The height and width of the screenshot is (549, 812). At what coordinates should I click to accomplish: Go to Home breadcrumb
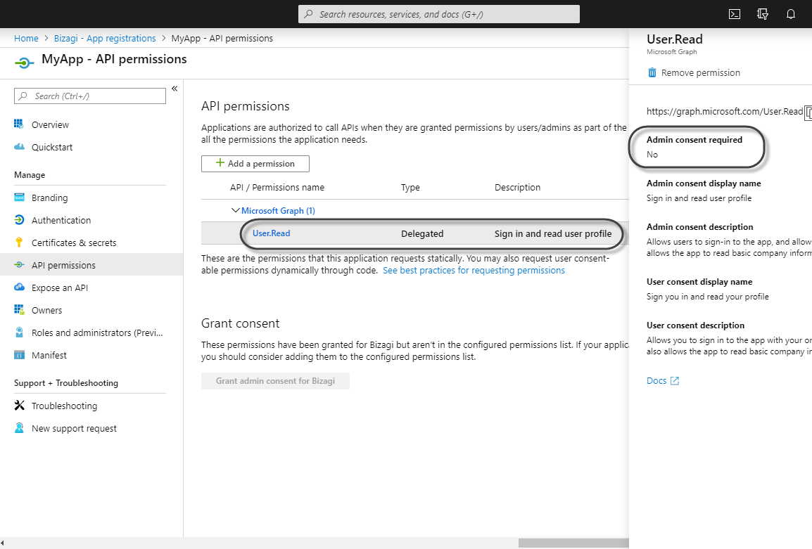click(x=26, y=38)
